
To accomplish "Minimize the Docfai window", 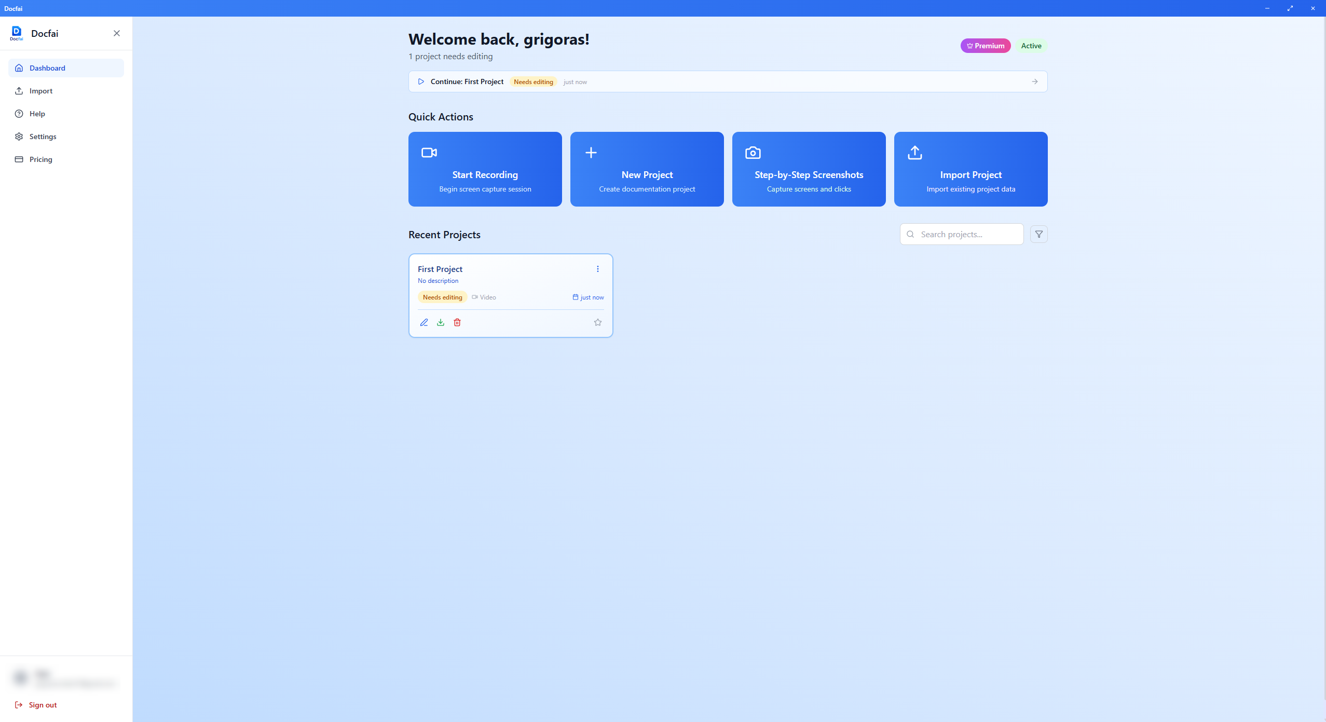I will click(1267, 8).
